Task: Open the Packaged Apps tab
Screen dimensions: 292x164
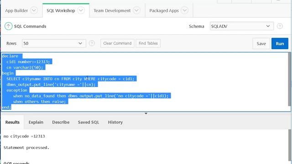Action: click(164, 10)
